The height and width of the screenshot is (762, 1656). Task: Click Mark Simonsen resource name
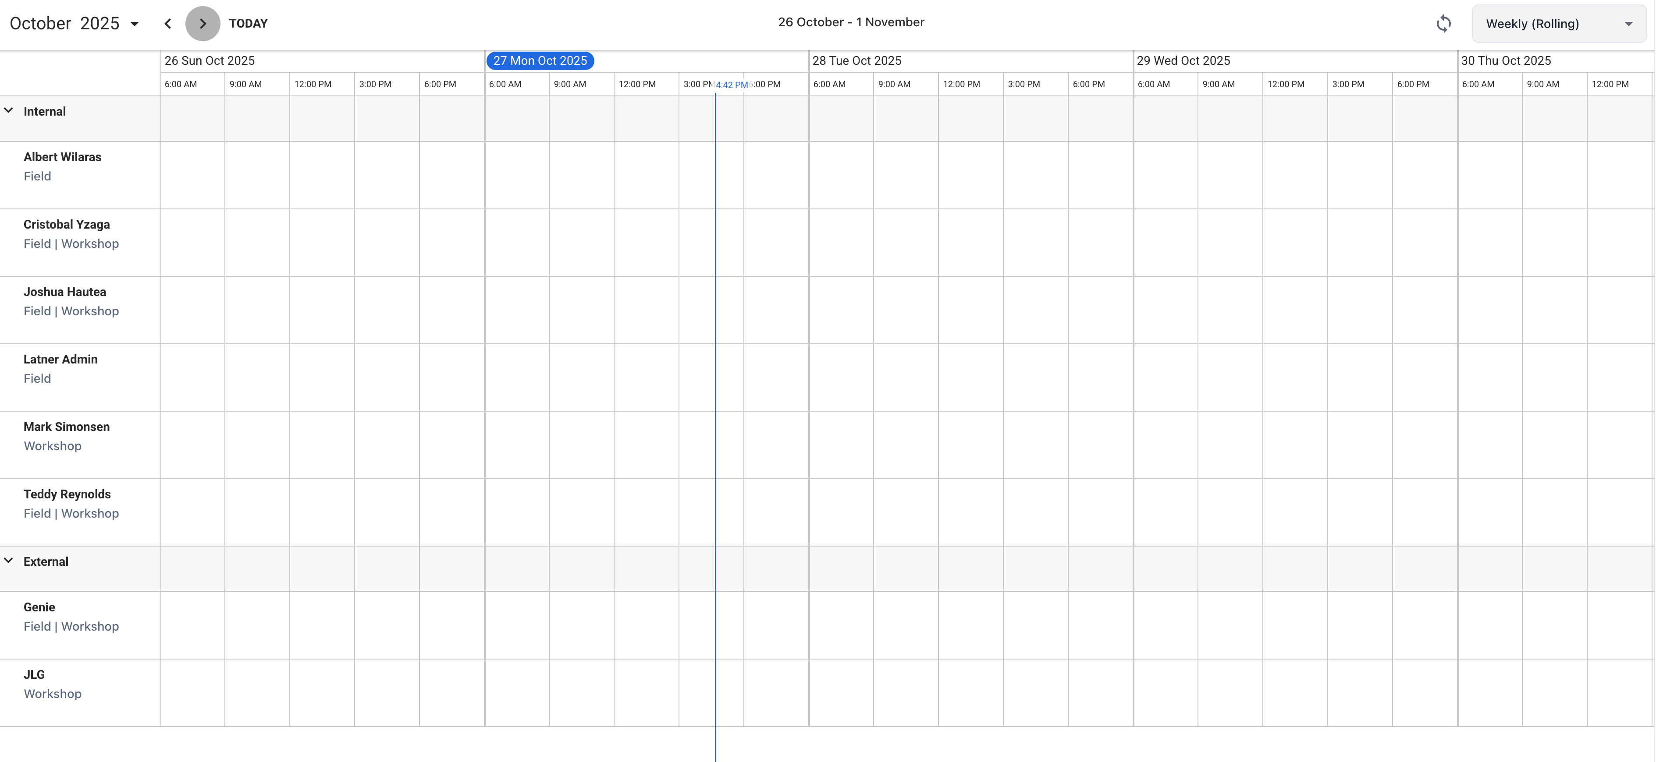pos(67,427)
